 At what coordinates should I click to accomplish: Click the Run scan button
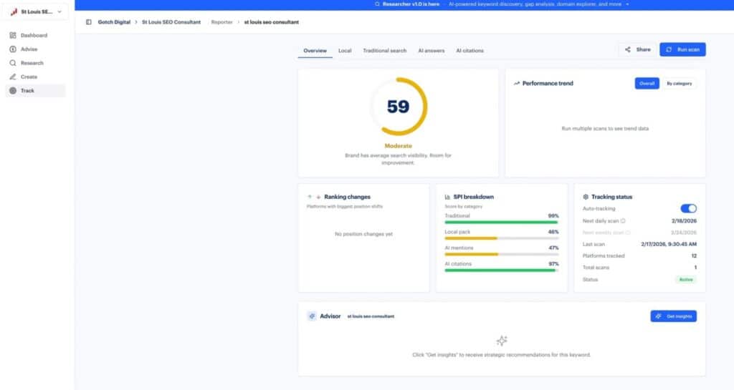(682, 49)
